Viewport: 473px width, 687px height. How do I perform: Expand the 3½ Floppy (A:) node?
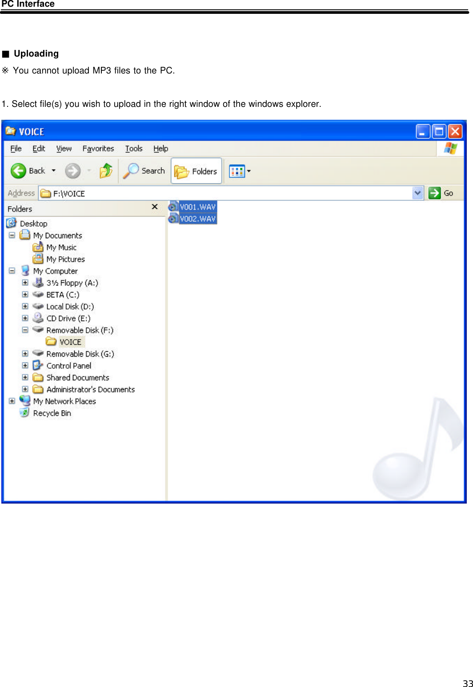coord(25,283)
